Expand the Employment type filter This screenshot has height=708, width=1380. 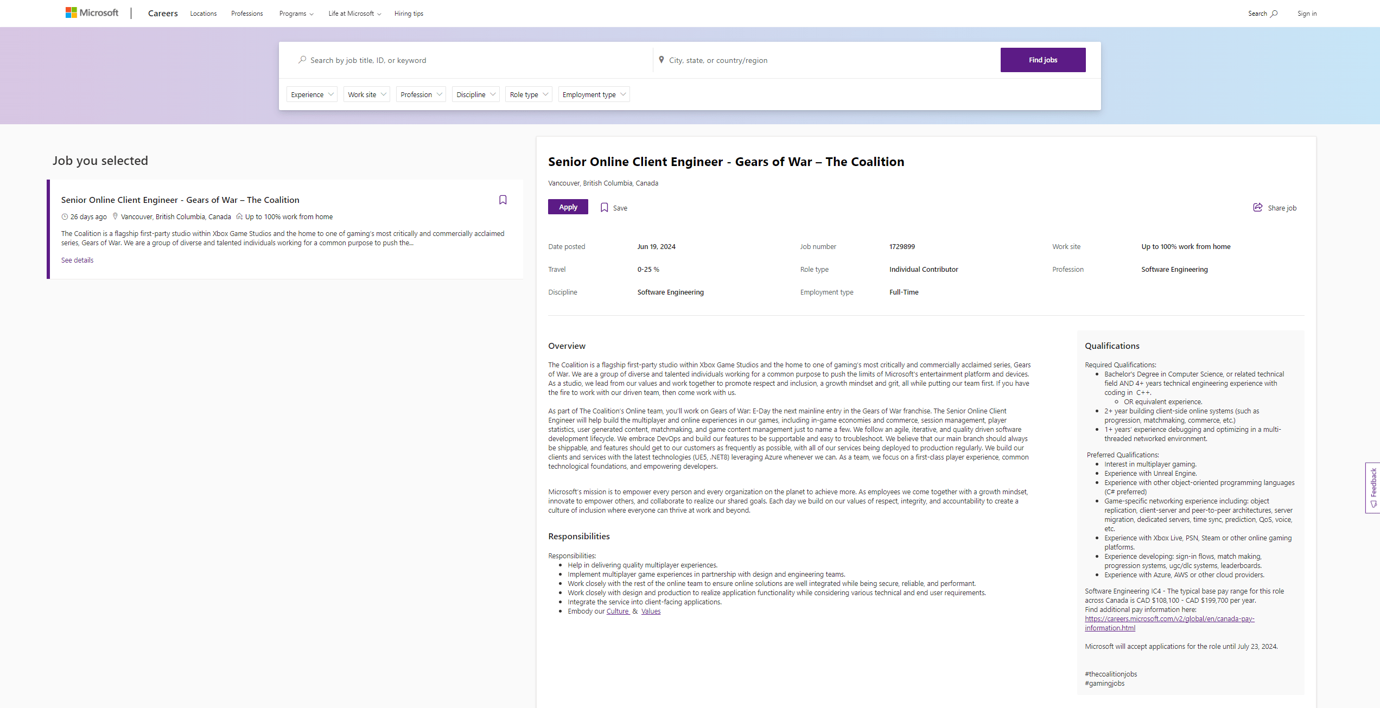(x=594, y=94)
